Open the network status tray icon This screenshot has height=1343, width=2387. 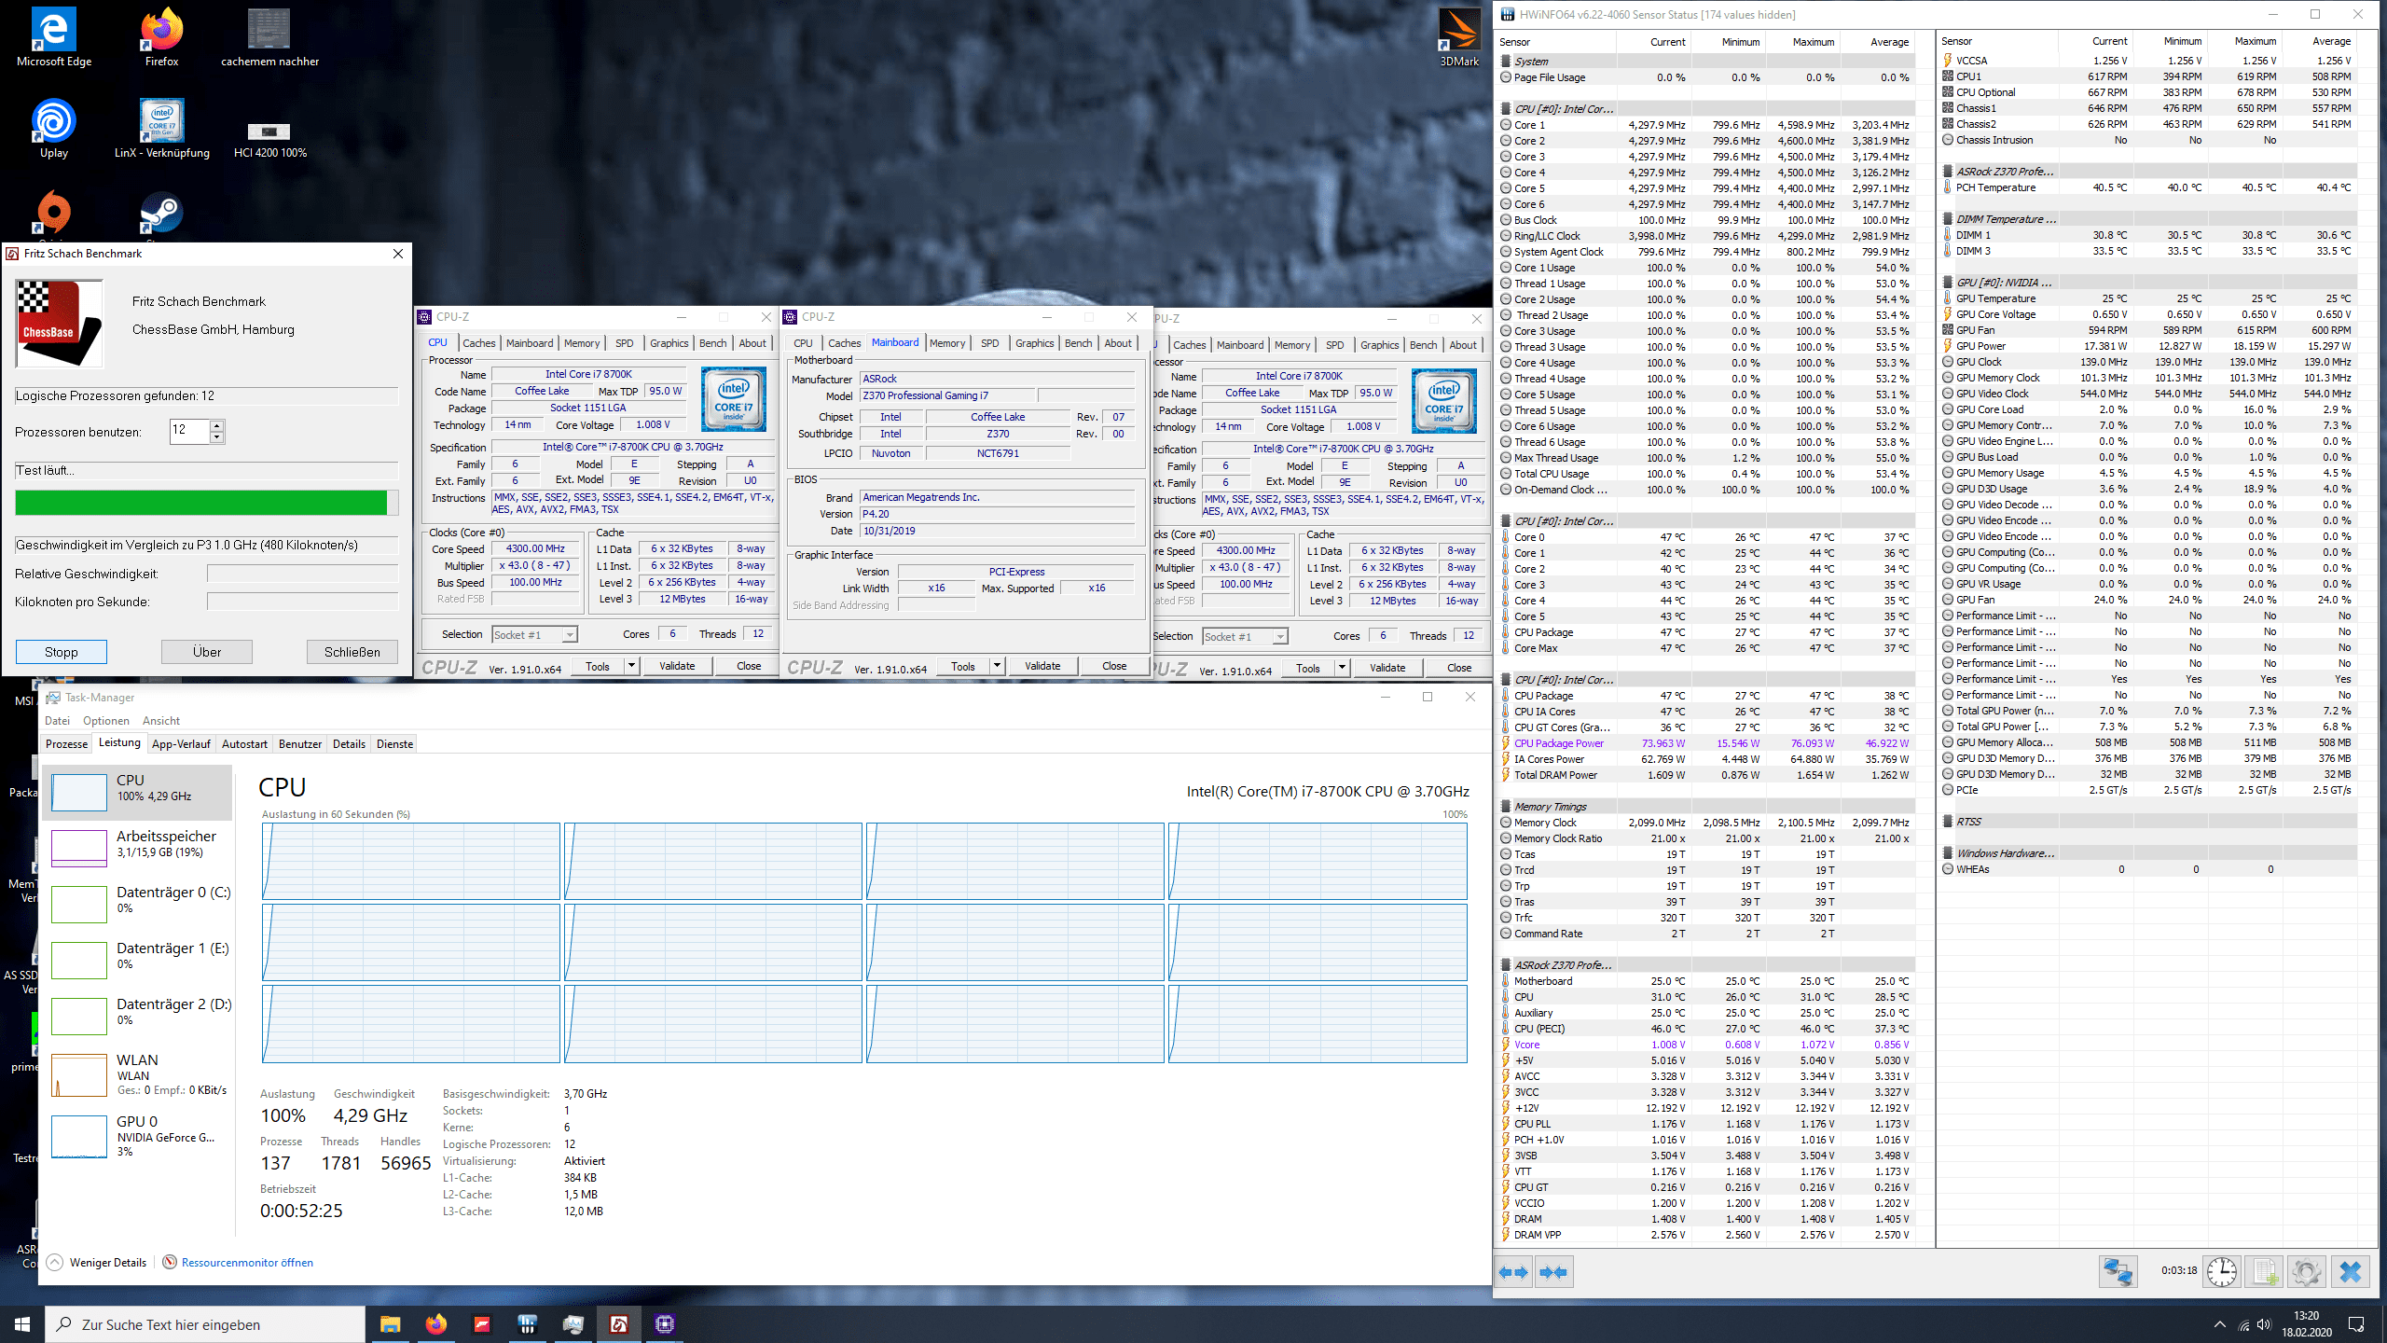click(2242, 1324)
